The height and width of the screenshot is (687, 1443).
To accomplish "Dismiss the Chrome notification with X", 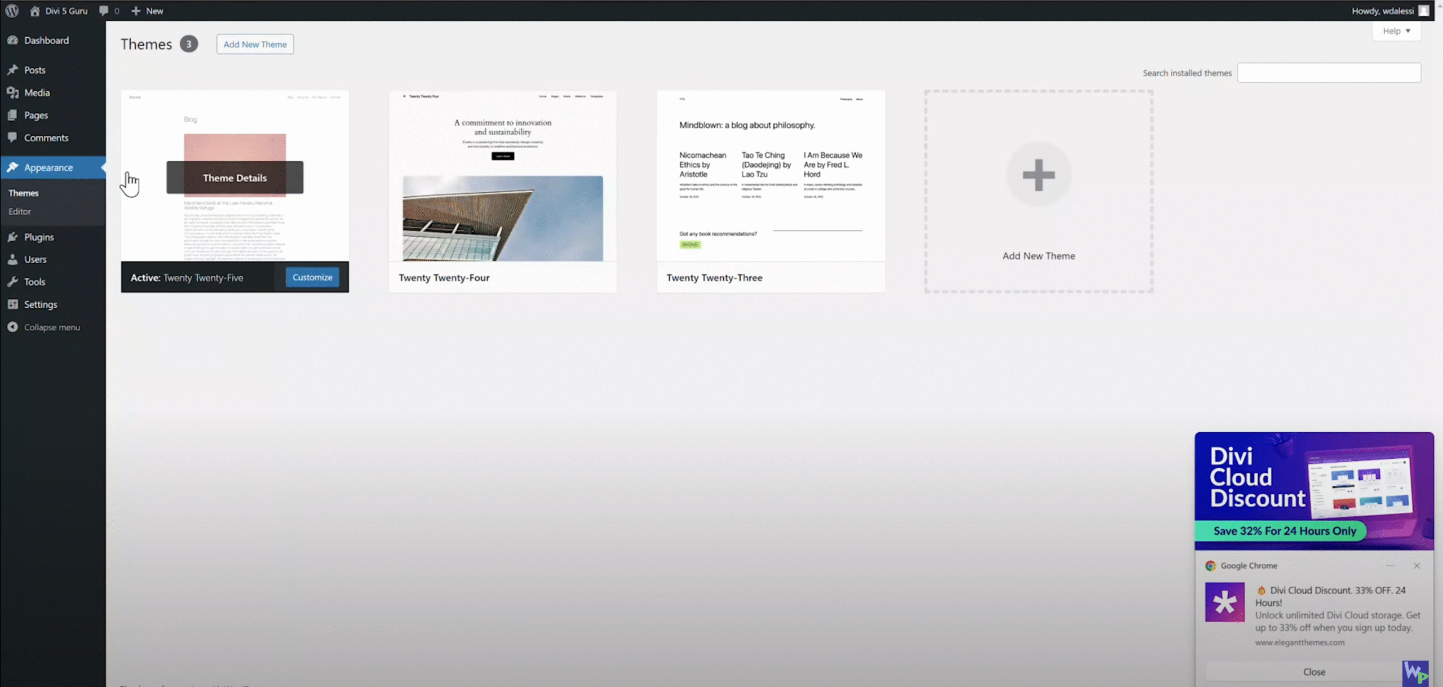I will (x=1417, y=566).
